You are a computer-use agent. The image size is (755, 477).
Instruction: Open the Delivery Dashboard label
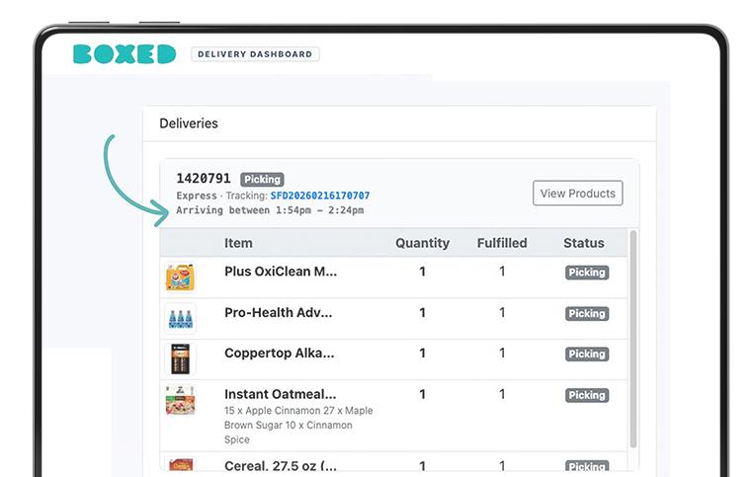pos(255,54)
